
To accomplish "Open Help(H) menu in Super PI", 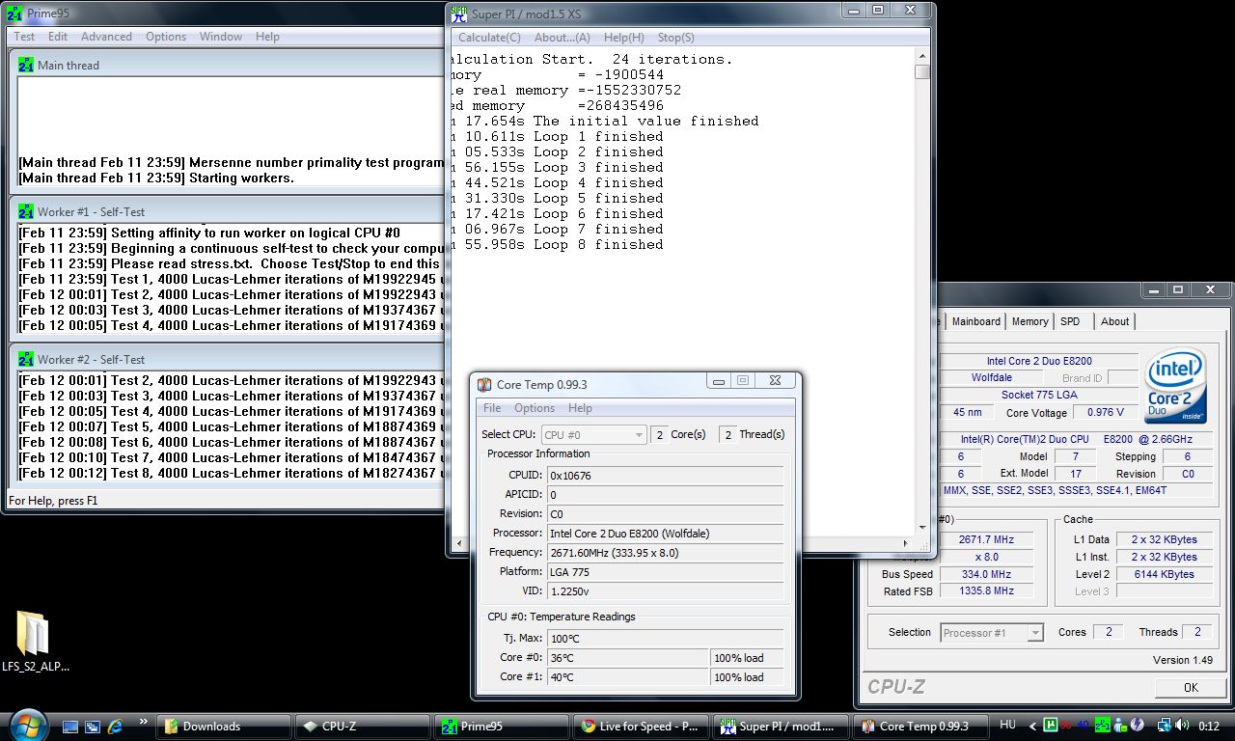I will (624, 38).
